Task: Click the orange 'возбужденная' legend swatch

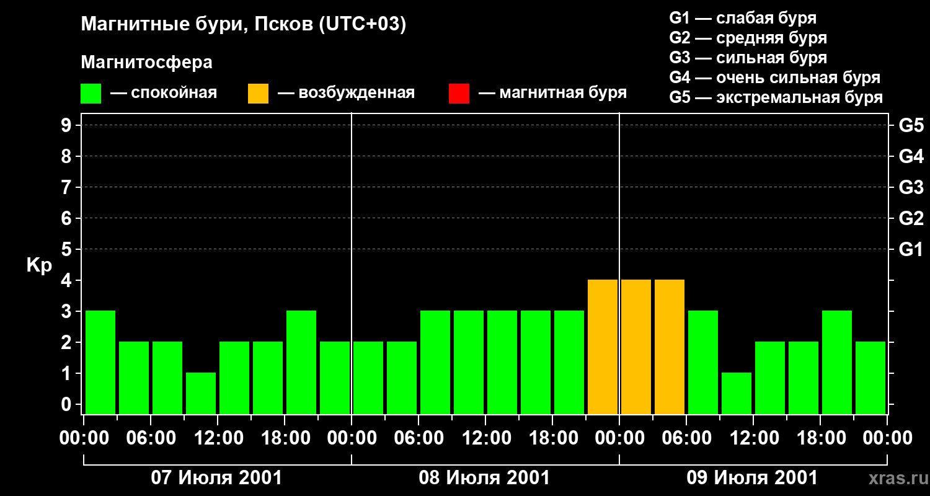Action: pyautogui.click(x=258, y=94)
